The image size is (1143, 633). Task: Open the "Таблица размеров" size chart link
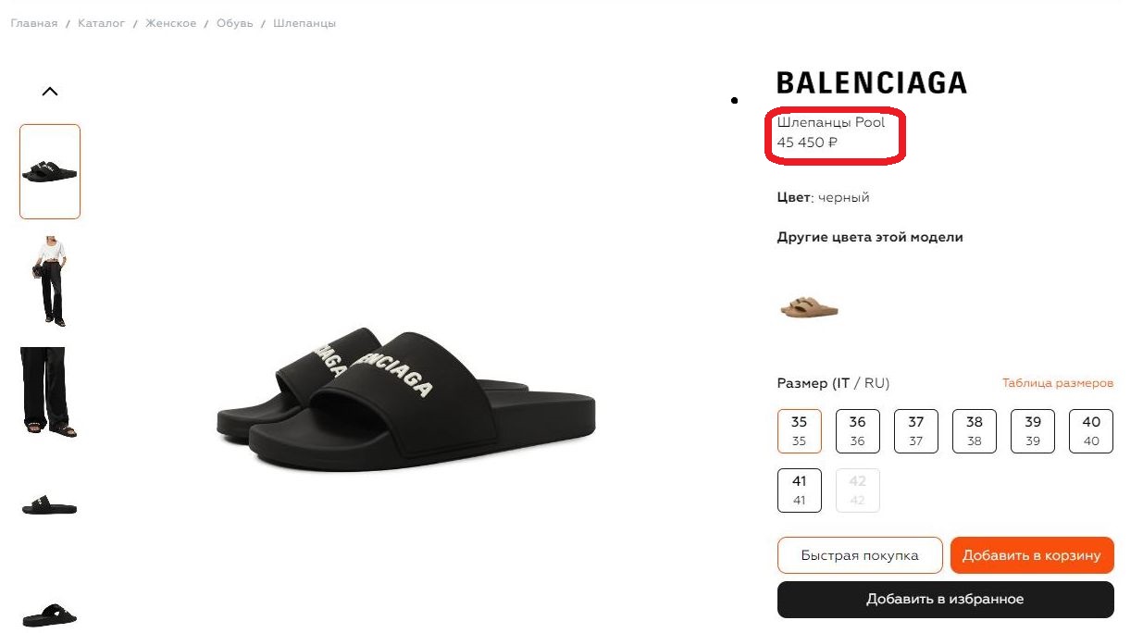[x=1057, y=383]
